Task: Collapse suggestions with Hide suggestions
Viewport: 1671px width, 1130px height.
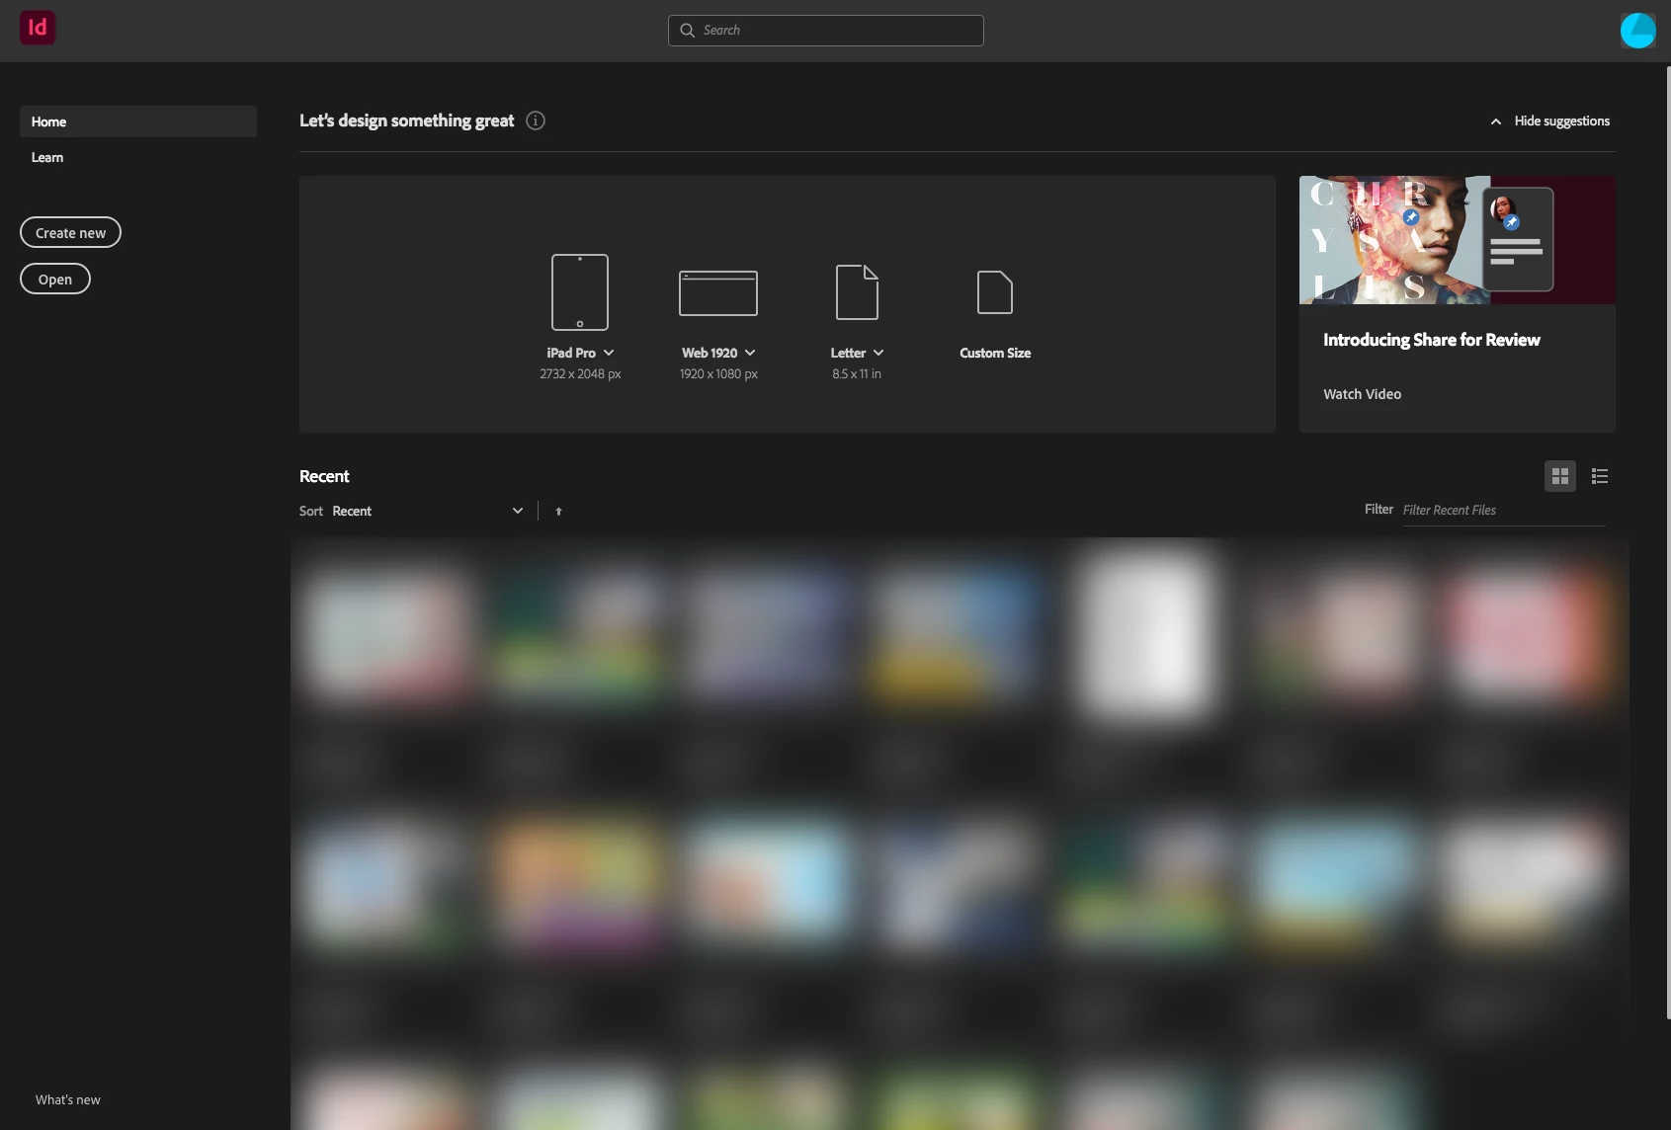Action: click(1549, 121)
